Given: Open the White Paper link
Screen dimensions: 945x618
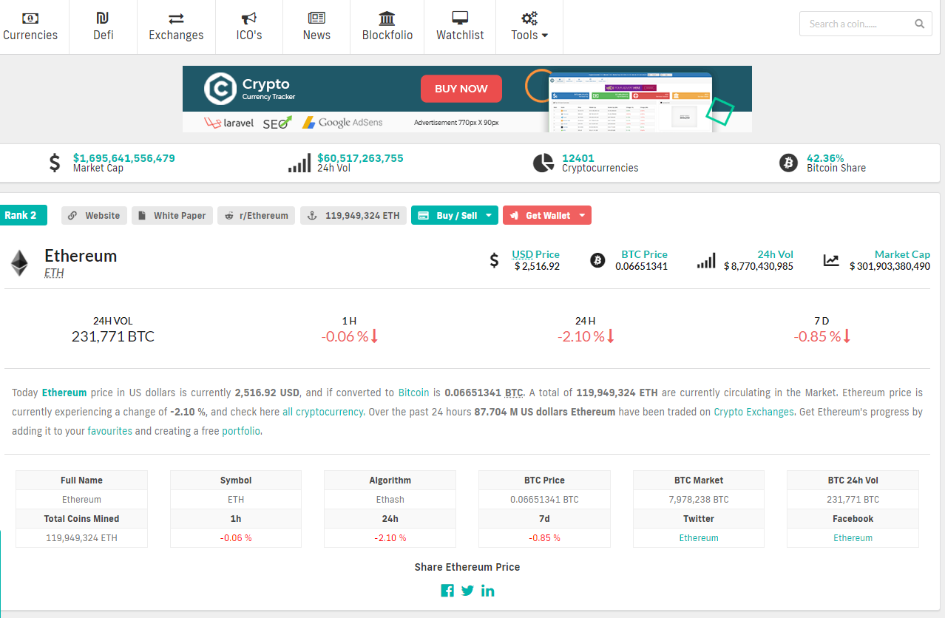Looking at the screenshot, I should 172,215.
